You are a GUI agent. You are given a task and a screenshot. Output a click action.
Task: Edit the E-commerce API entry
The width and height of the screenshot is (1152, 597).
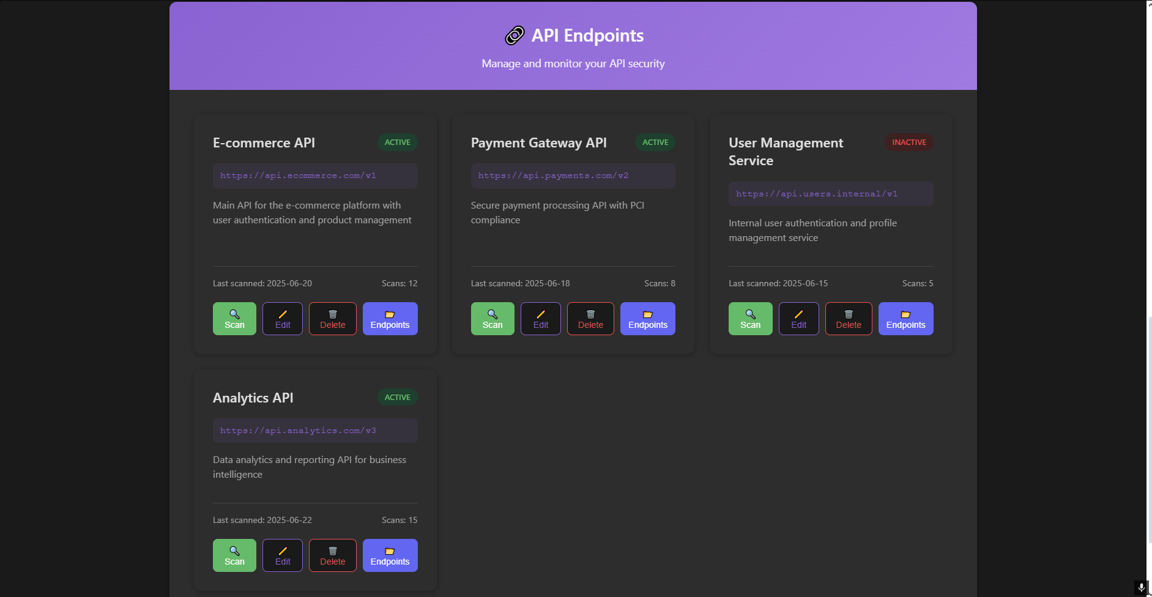point(283,319)
